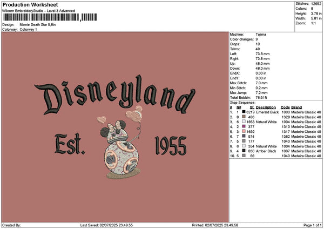
Task: Select code '1007' in stop row 9
Action: pos(286,151)
